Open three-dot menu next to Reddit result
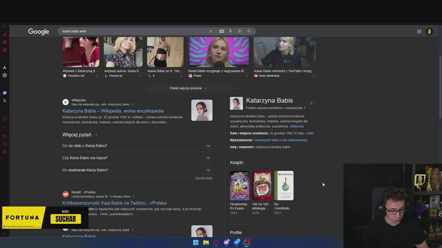 (133, 196)
